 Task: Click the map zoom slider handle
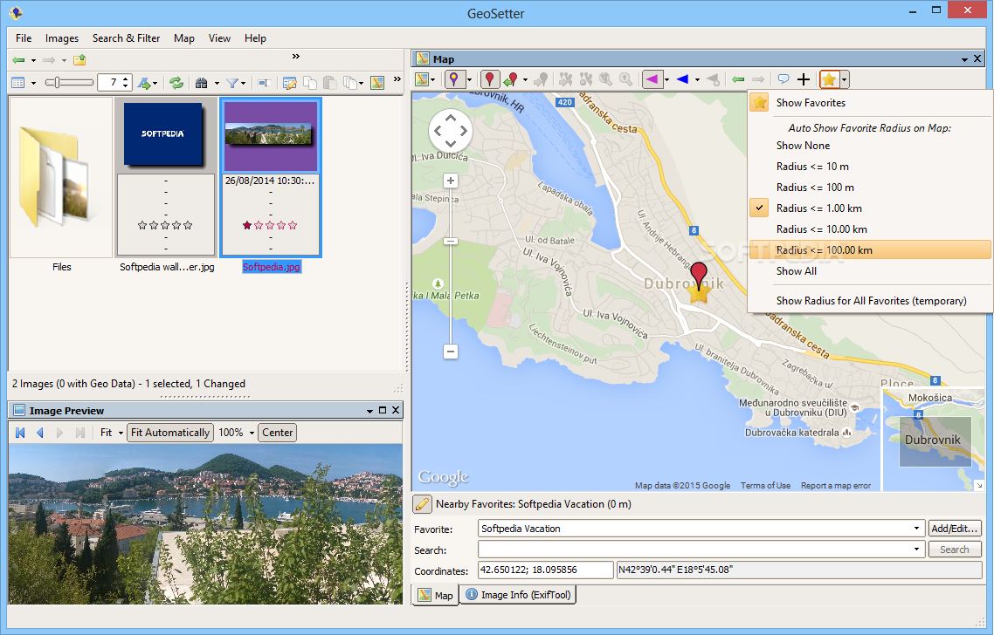coord(451,242)
